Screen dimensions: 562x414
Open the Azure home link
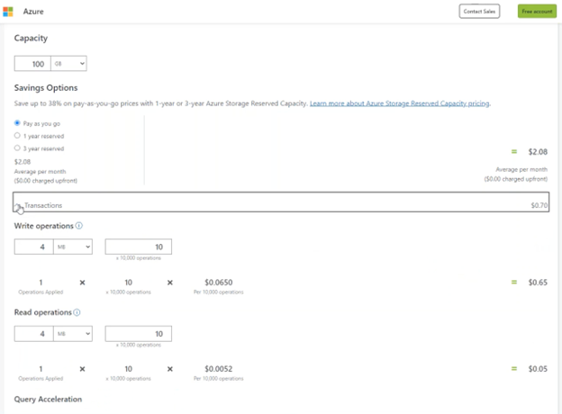coord(33,12)
